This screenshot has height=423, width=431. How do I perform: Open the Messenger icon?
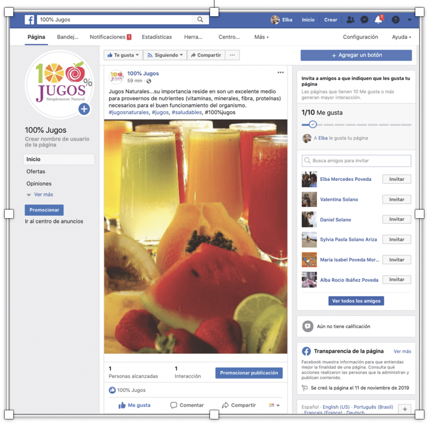[364, 20]
